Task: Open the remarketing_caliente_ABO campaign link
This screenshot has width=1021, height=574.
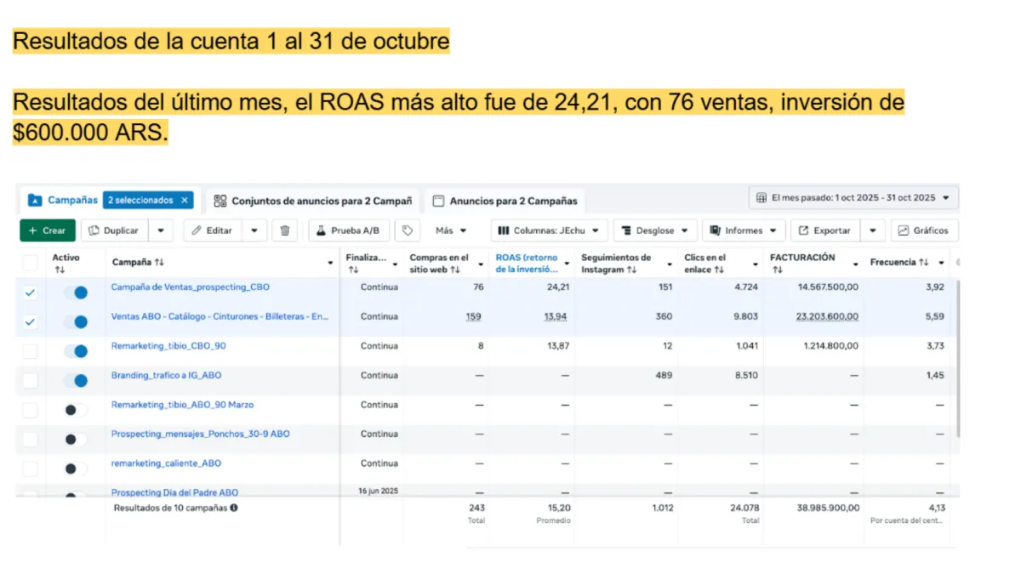Action: (166, 463)
